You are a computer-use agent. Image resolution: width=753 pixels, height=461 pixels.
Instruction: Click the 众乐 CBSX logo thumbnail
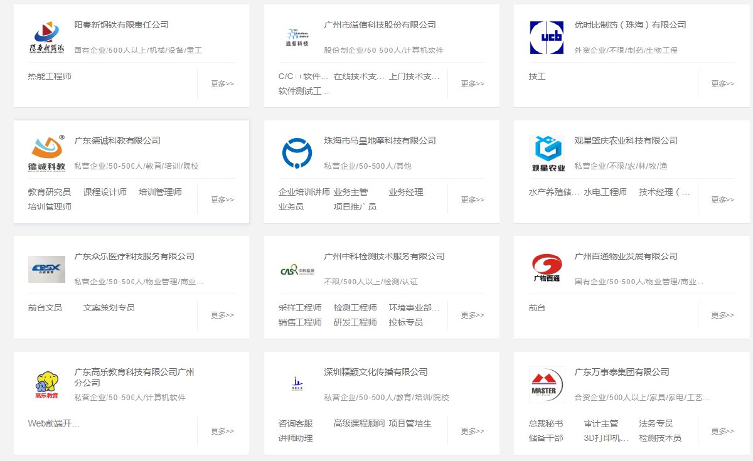tap(46, 268)
